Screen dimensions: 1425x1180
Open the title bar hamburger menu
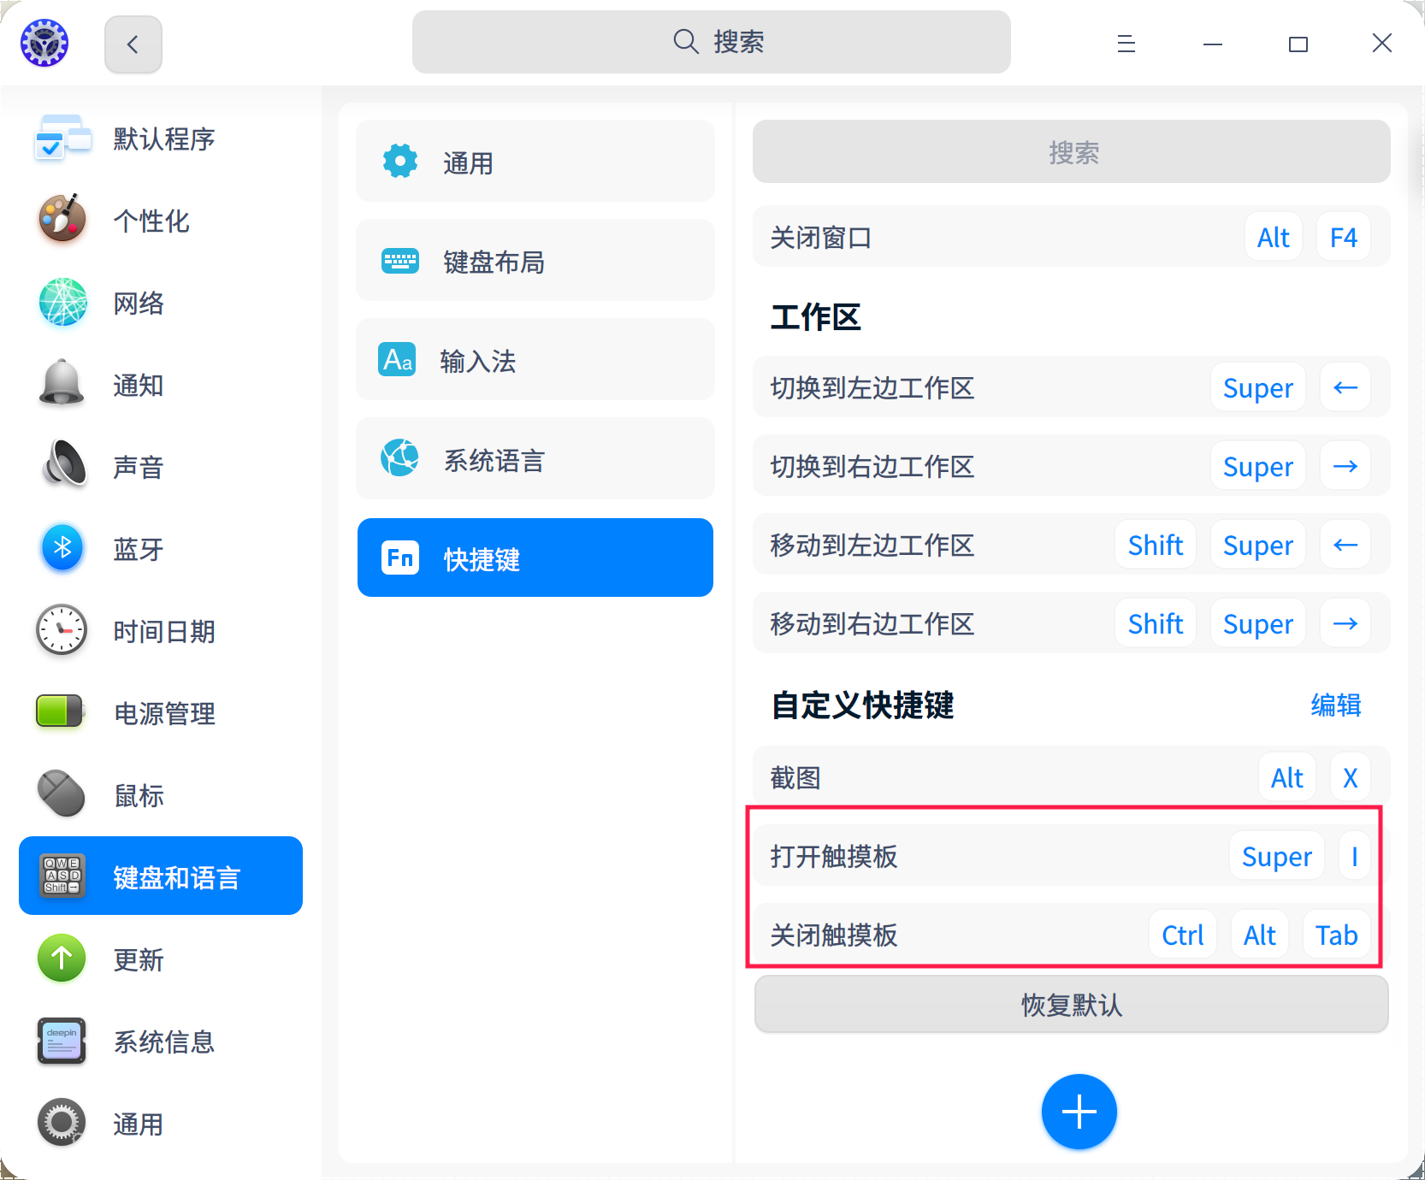tap(1126, 44)
